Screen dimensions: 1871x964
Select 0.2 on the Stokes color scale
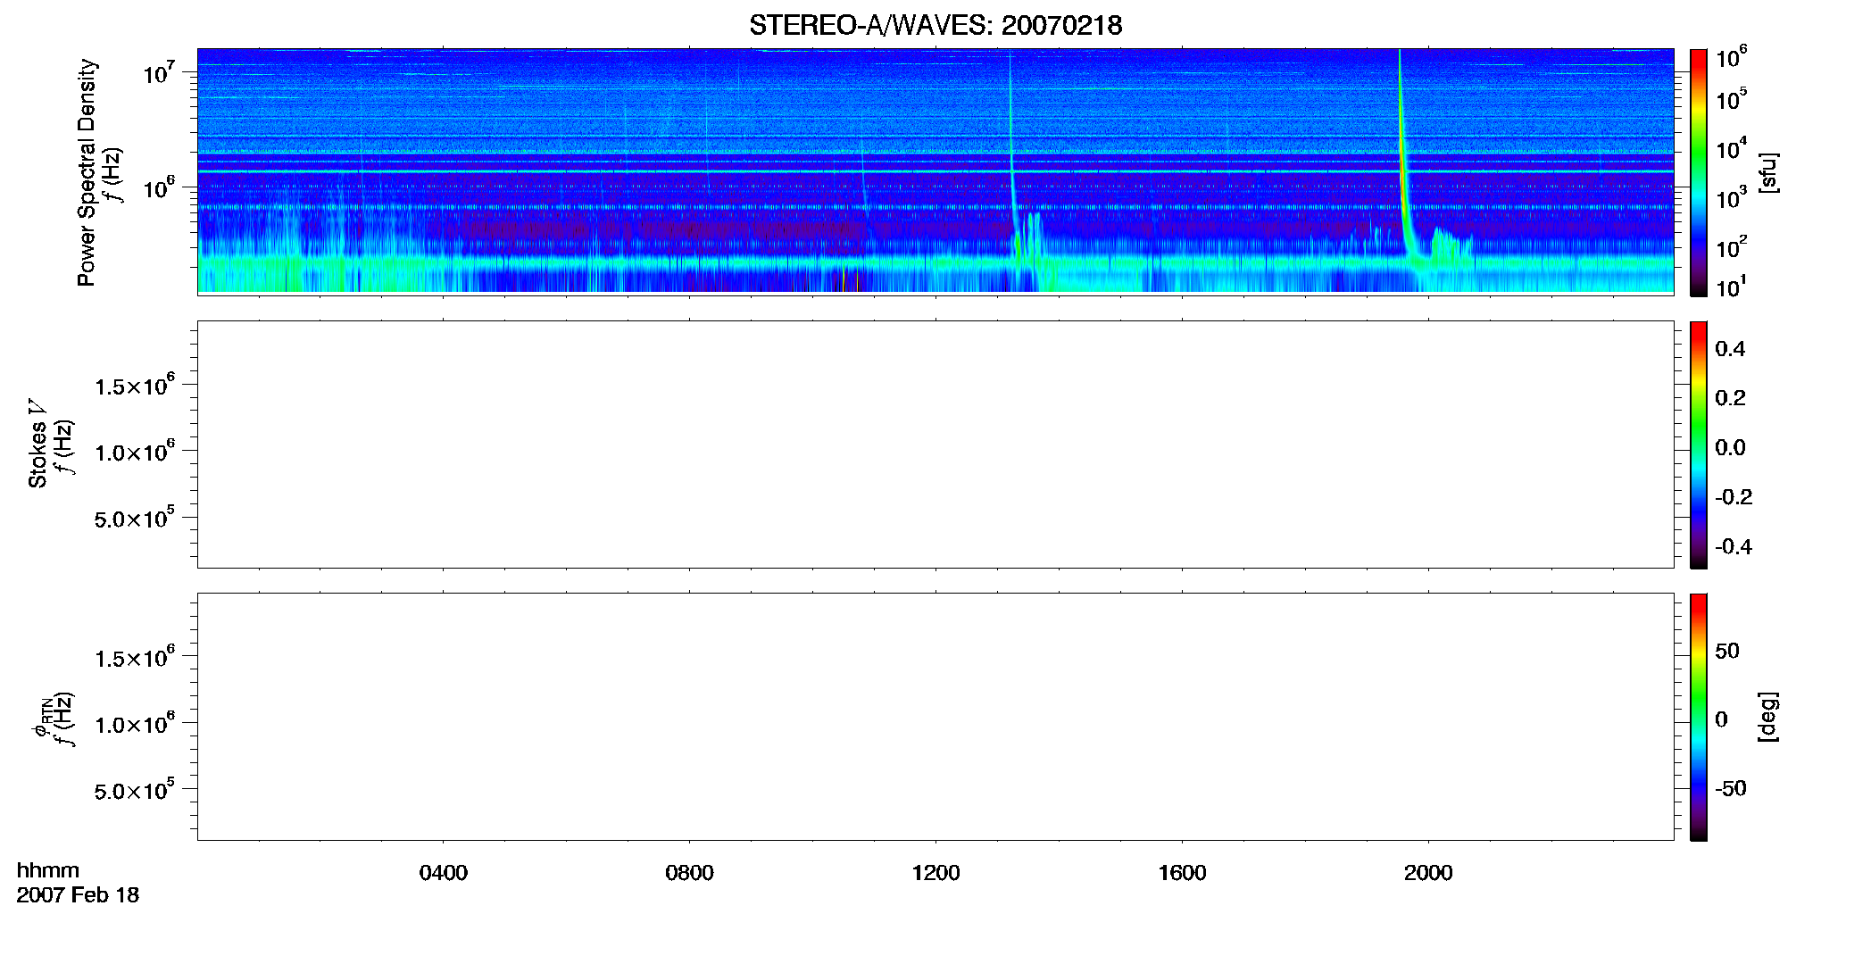[1730, 398]
